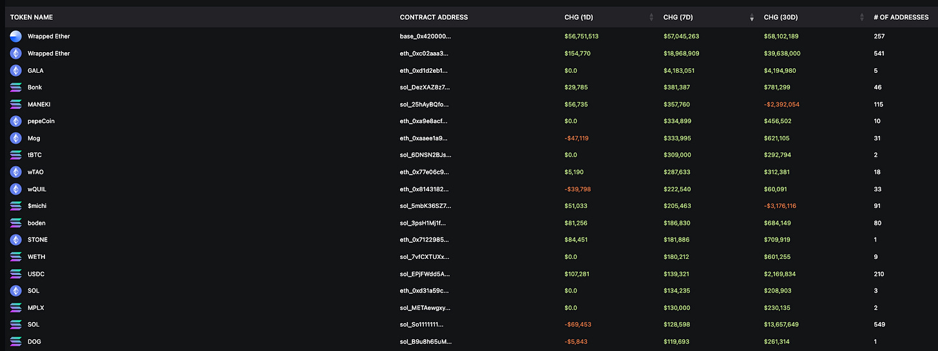Viewport: 938px width, 351px height.
Task: Select the Bonk token name
Action: pos(35,87)
